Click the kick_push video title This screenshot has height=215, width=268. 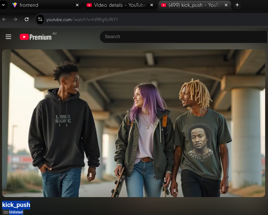coord(16,205)
